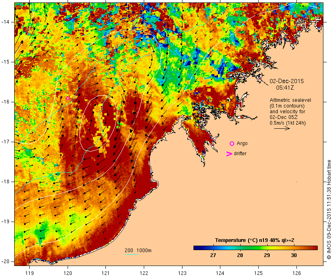Click the '123' longitude axis label

coord(182,273)
